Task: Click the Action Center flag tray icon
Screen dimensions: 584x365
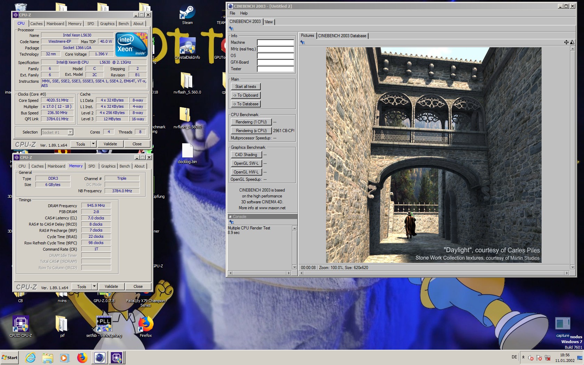Action: click(539, 358)
